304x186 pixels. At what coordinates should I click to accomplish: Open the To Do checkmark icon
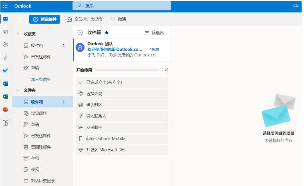[5, 70]
